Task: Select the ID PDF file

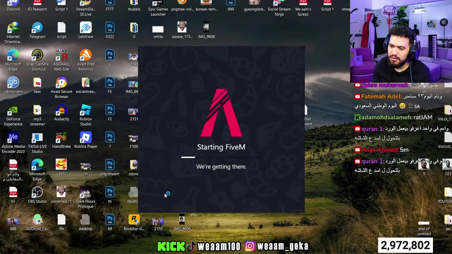Action: coord(13,195)
